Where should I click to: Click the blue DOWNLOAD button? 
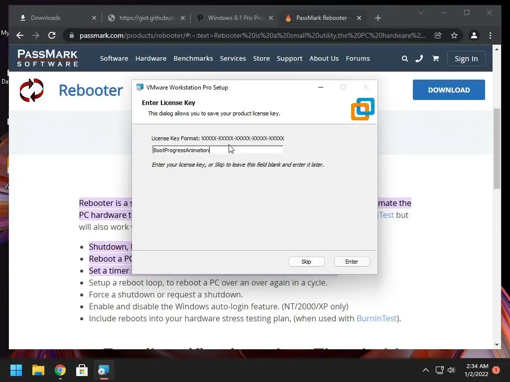coord(449,90)
